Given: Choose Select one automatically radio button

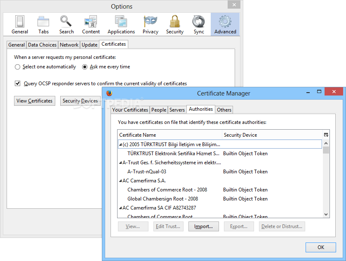Looking at the screenshot, I should click(17, 67).
